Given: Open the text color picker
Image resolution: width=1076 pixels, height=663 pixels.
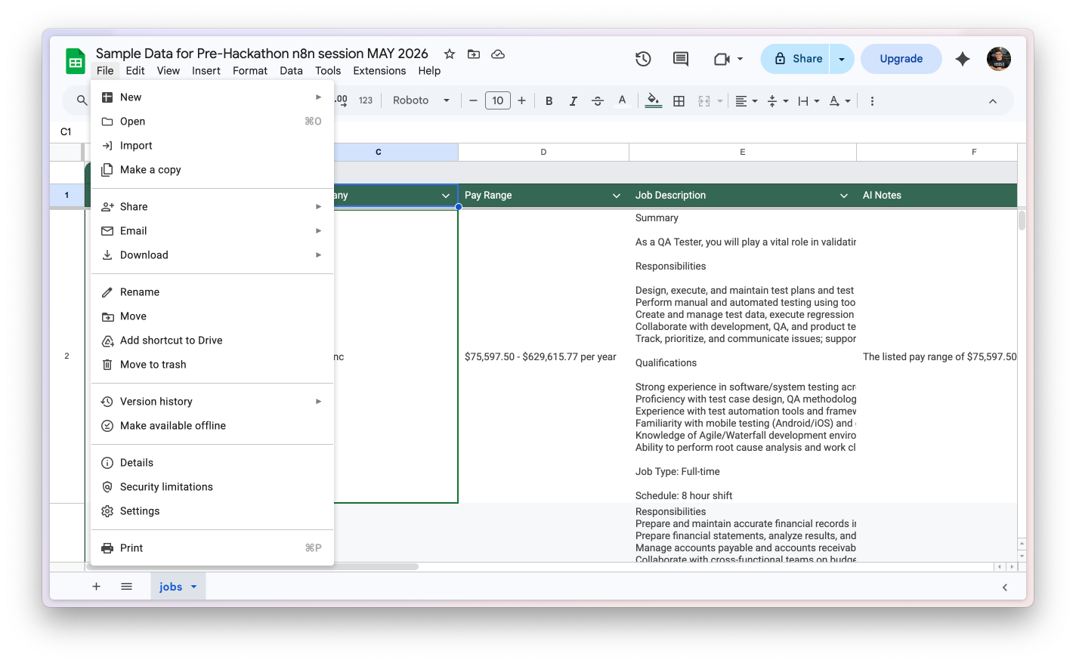Looking at the screenshot, I should 622,100.
